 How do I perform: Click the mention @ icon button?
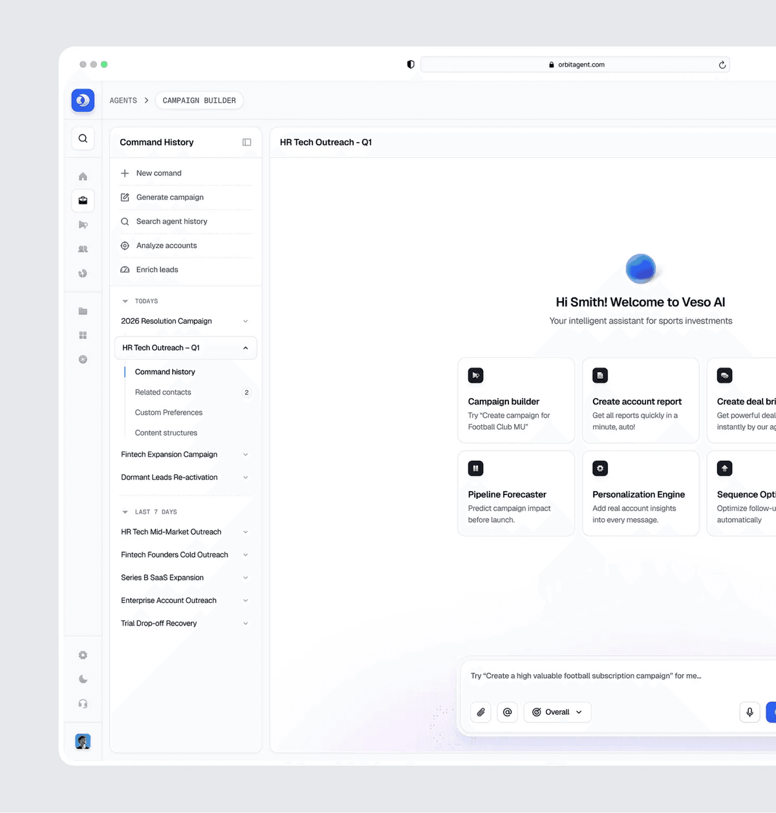pyautogui.click(x=508, y=712)
